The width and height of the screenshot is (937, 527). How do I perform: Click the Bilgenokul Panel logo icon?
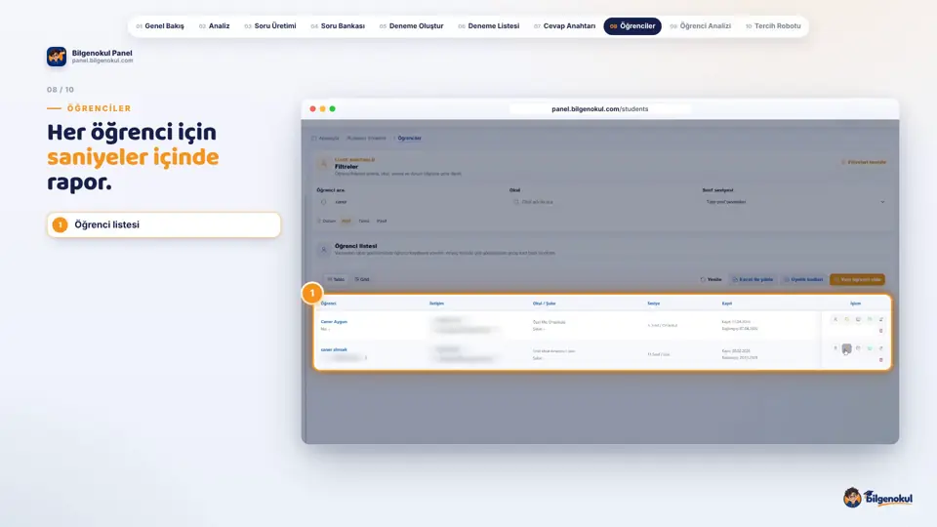(57, 57)
